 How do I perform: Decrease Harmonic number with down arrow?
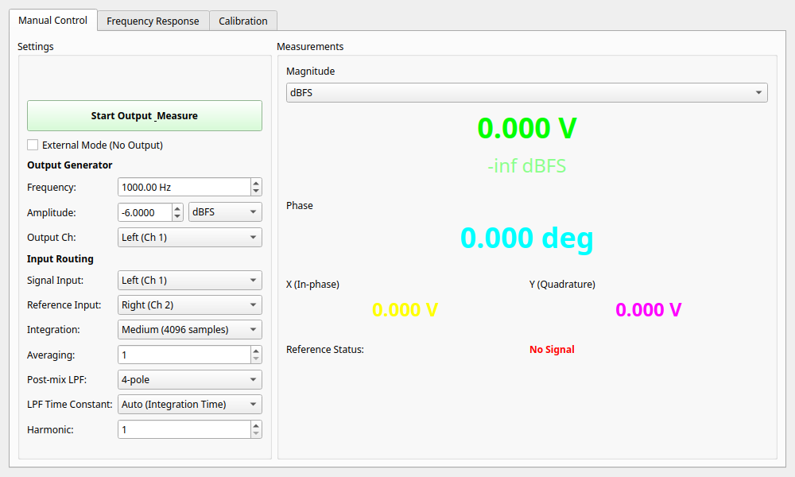(255, 434)
